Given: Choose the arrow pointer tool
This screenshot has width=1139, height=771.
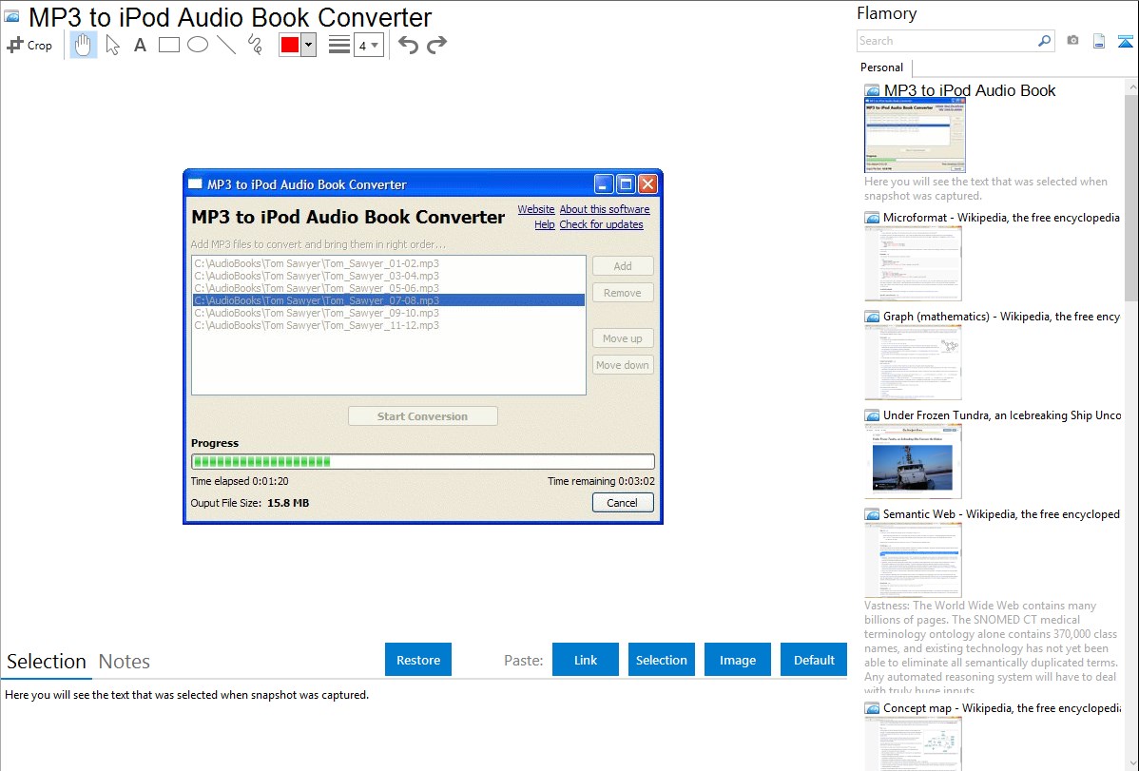Looking at the screenshot, I should tap(112, 45).
